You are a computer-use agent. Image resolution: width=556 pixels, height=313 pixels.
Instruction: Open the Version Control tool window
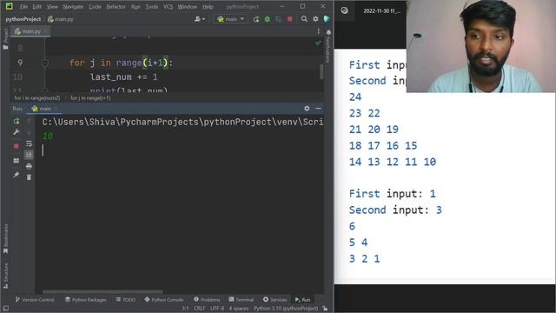[x=35, y=300]
